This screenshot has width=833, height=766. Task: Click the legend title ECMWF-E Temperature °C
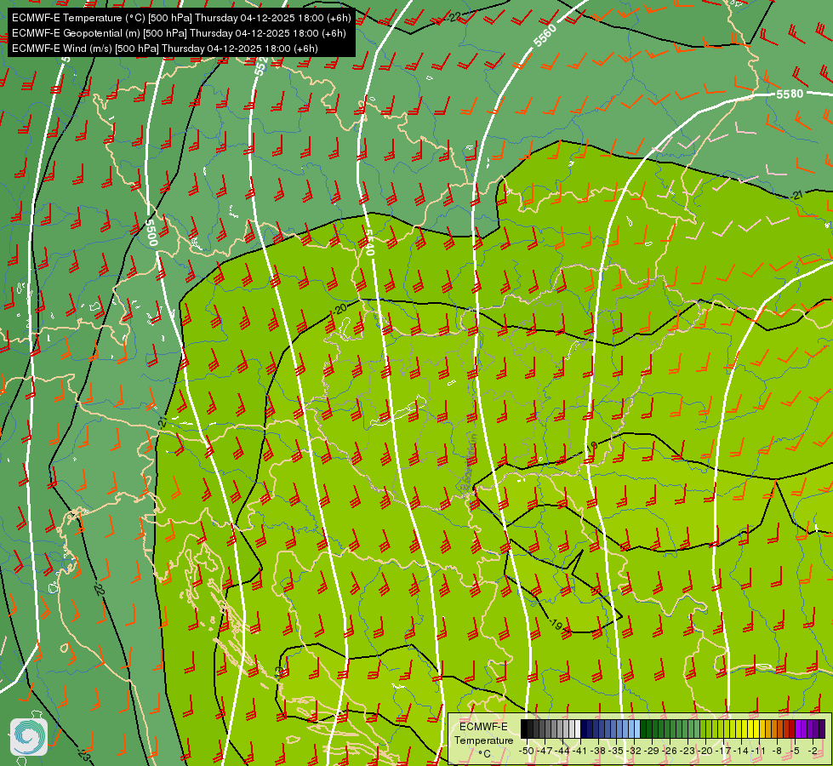pyautogui.click(x=483, y=740)
